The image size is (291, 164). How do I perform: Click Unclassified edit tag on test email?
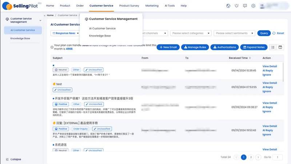click(x=63, y=90)
